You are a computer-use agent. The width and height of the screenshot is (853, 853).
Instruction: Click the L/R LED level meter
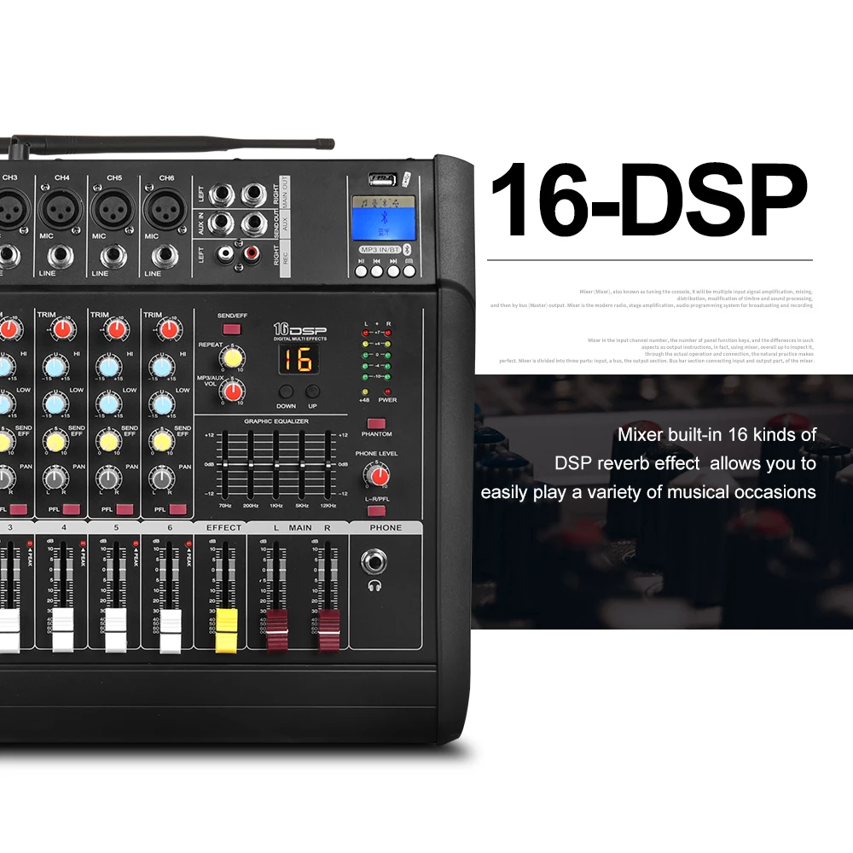point(376,354)
